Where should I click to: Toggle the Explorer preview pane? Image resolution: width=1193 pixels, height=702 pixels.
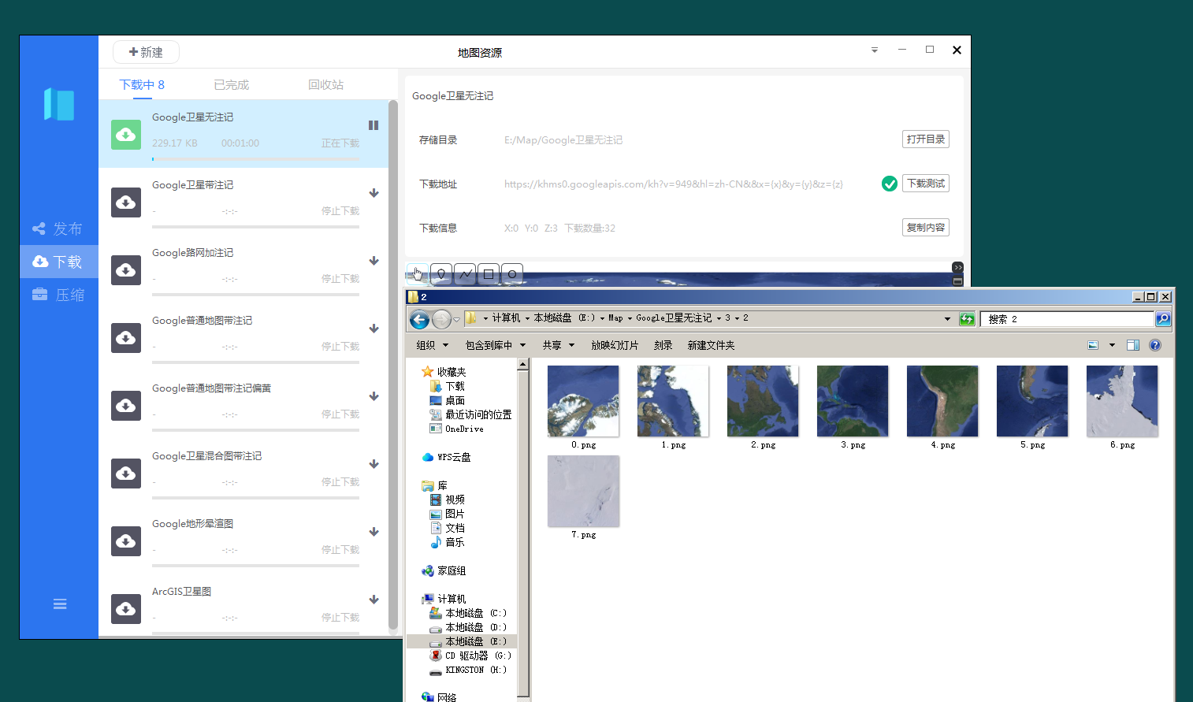tap(1133, 345)
